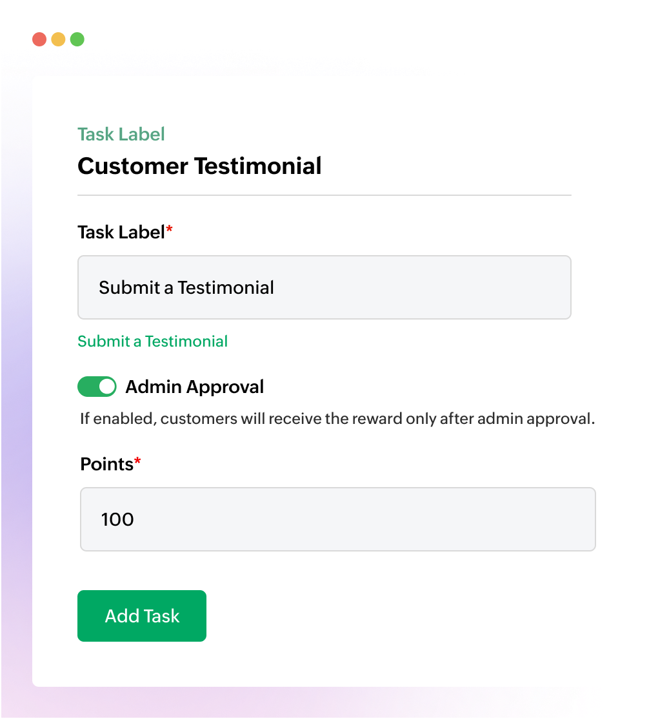
Task: Click the green window control dot
Action: (77, 39)
